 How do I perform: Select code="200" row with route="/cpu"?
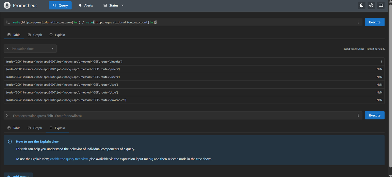pyautogui.click(x=194, y=84)
